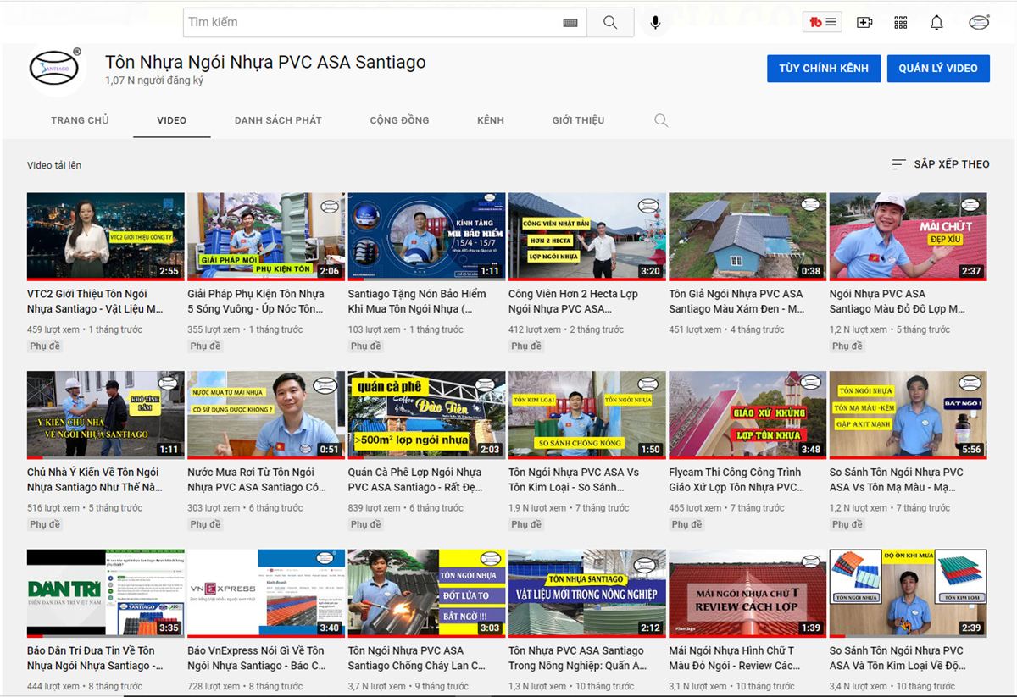Click title 'Flycam Thi Công Công Trình Giáo Xứ'

click(x=736, y=480)
